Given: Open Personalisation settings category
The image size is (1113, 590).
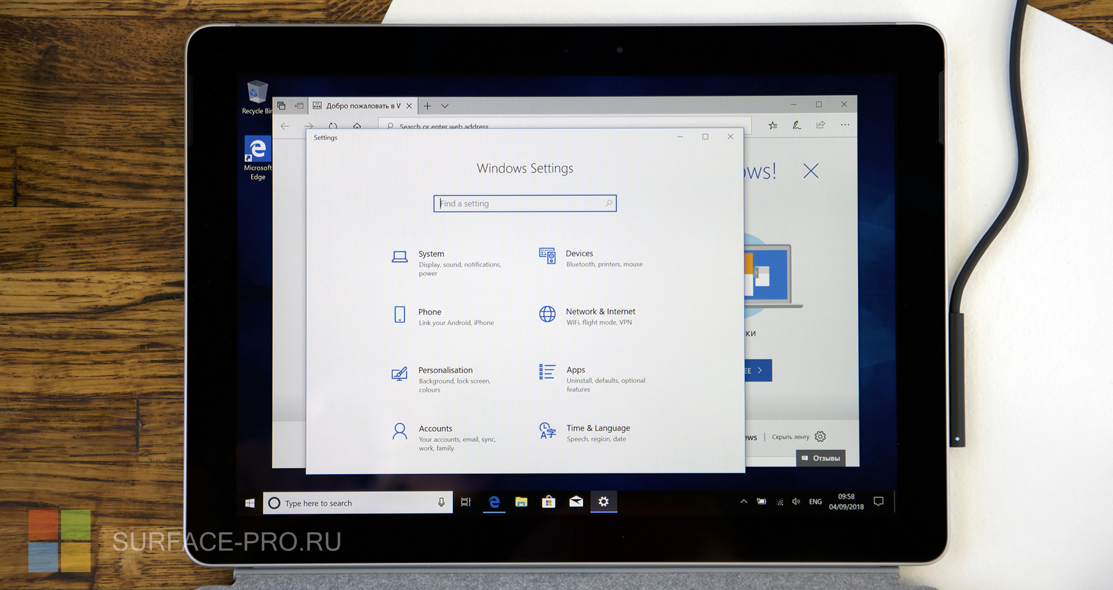Looking at the screenshot, I should pos(442,379).
